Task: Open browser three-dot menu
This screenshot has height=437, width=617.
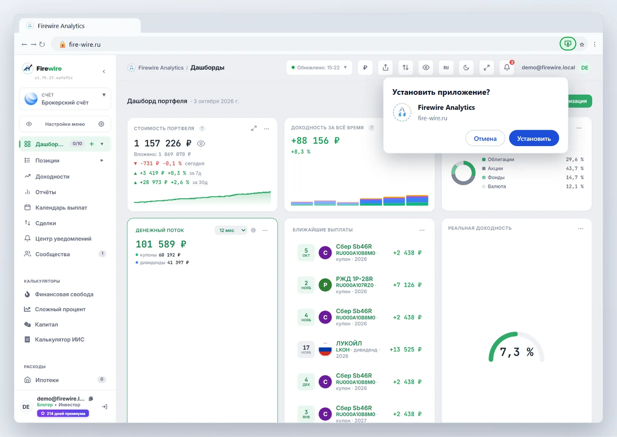Action: click(x=595, y=44)
